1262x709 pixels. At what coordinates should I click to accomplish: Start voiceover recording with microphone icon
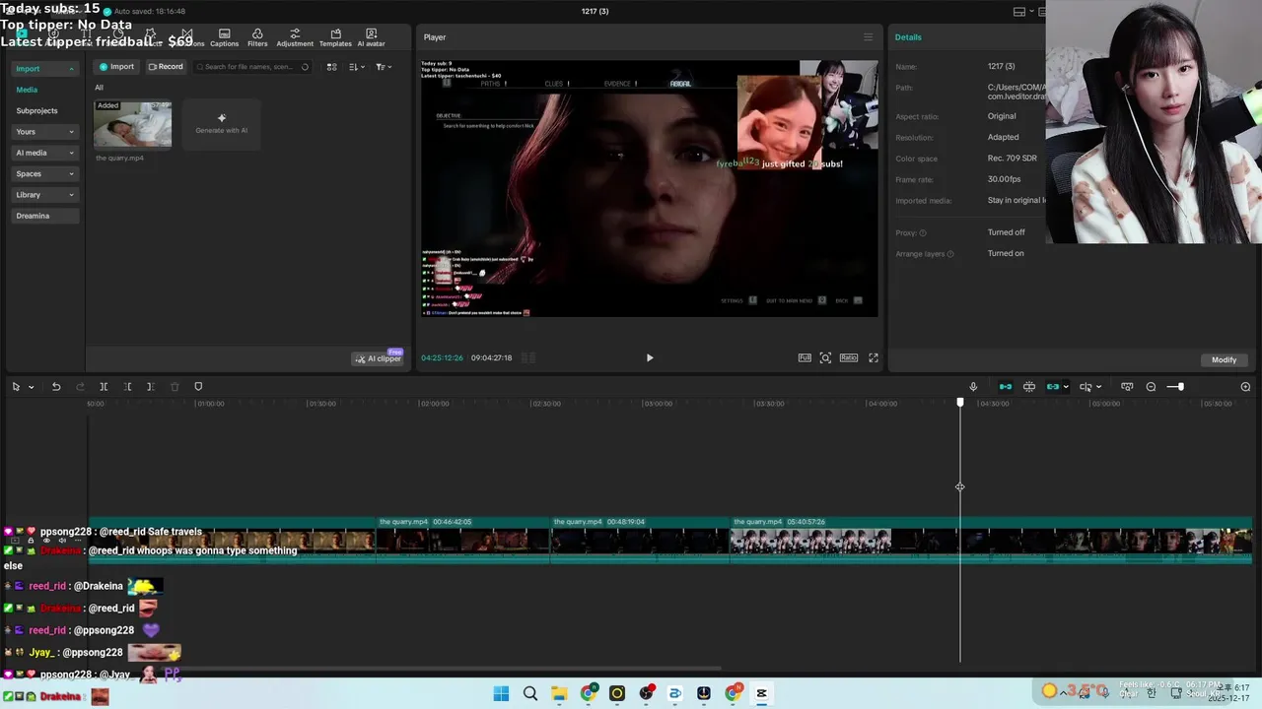pyautogui.click(x=973, y=387)
